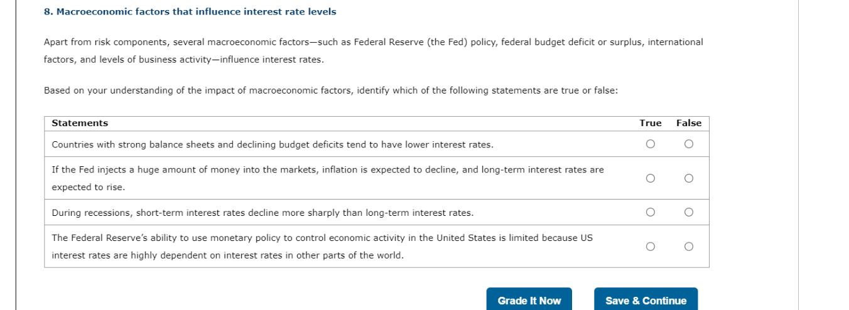Click the instruction line starting 'Based on your understanding'
The image size is (849, 310).
(331, 91)
